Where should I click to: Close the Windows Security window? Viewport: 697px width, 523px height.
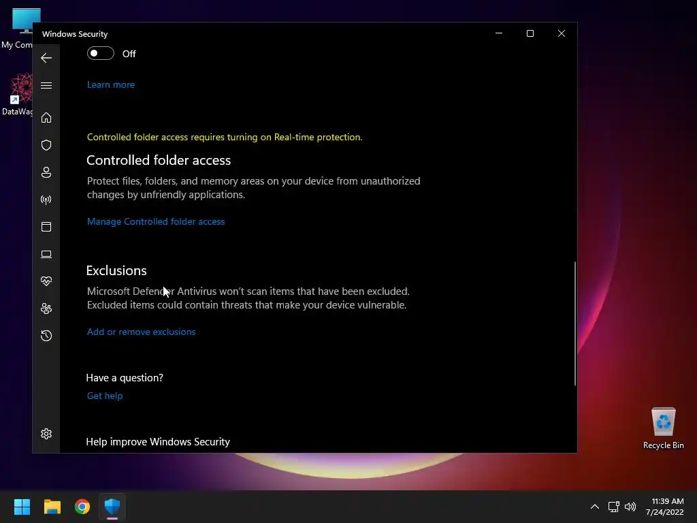coord(562,33)
